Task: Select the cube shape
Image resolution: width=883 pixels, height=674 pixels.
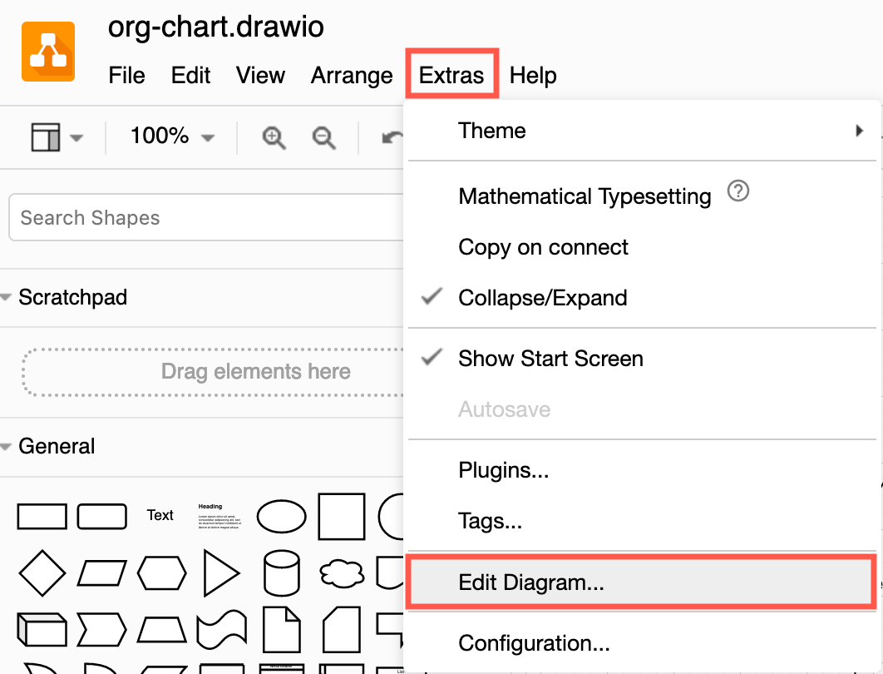Action: (x=42, y=630)
